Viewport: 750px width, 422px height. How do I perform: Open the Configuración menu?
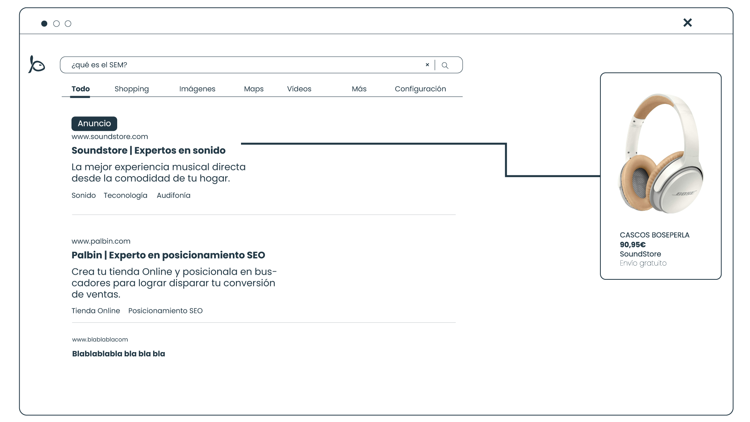pyautogui.click(x=420, y=89)
